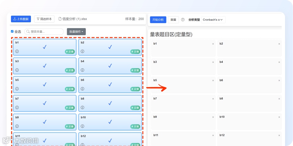
Task: Click the 重置 reset button
Action: click(173, 20)
